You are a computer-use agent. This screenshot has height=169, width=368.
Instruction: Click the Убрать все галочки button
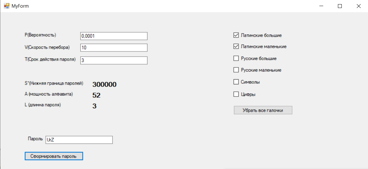coord(263,110)
